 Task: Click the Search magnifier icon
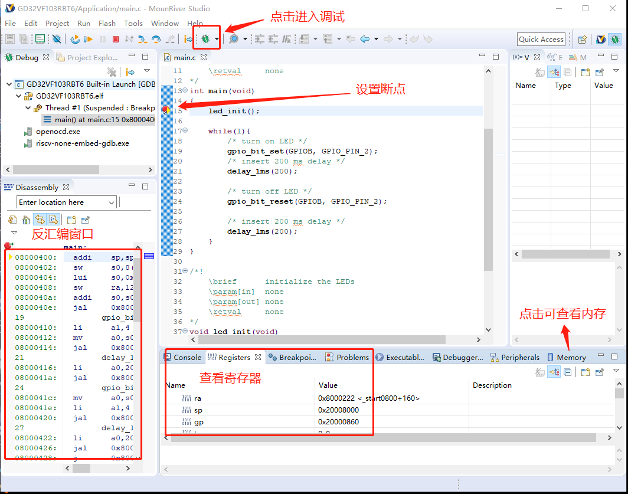[x=234, y=39]
